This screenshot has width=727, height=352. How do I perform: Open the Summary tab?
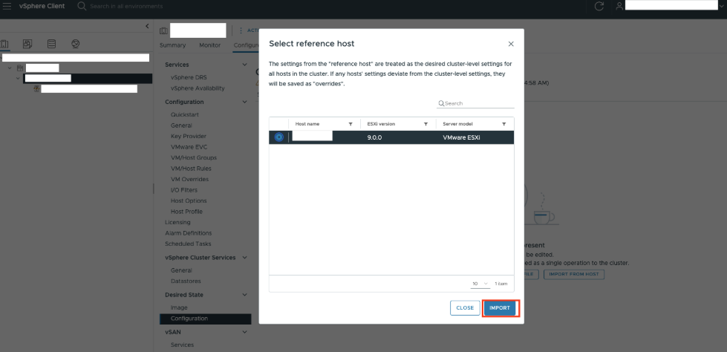[172, 45]
